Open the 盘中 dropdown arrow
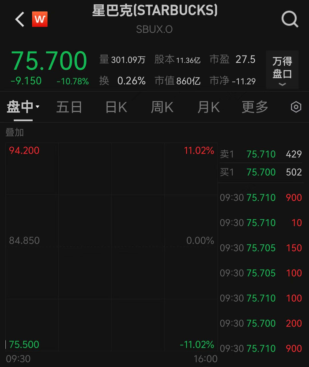Viewport: 309px width, 367px height. tap(37, 106)
